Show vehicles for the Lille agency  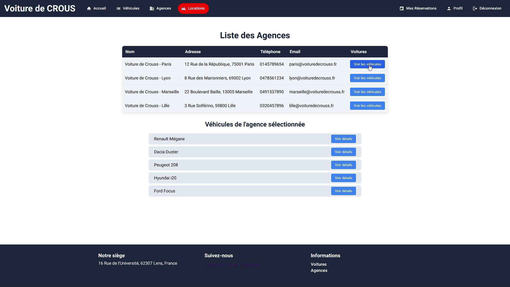367,105
